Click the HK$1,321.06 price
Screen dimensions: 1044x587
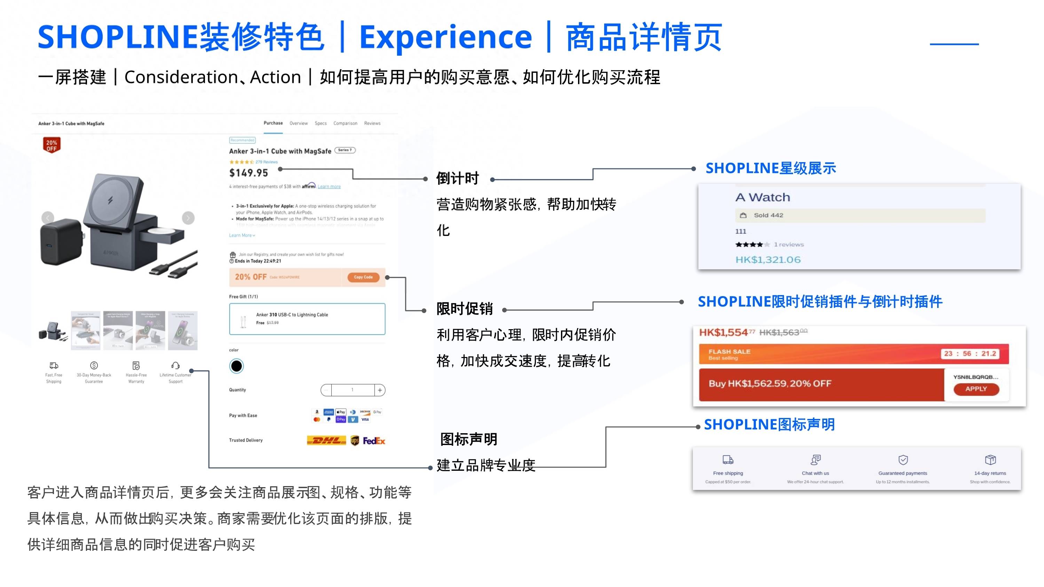coord(768,260)
